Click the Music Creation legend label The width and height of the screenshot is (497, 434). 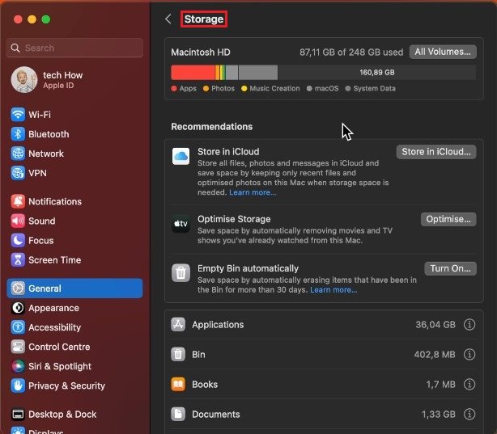(274, 89)
